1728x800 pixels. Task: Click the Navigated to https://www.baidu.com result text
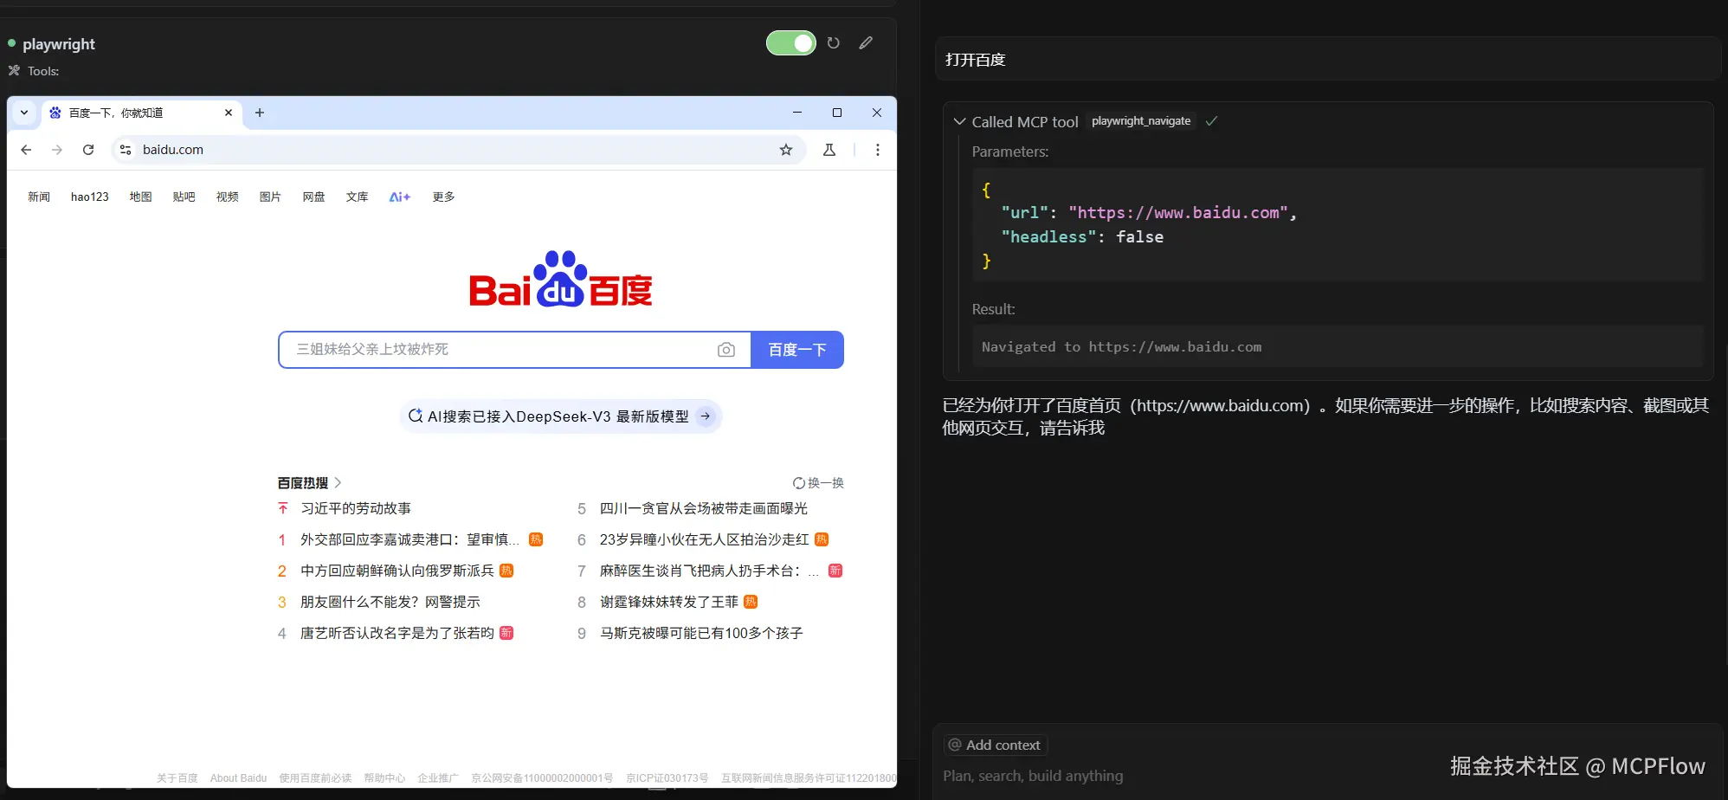[x=1121, y=347]
